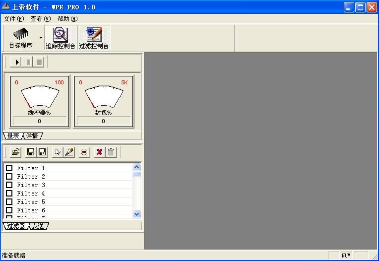Viewport: 379px width, 261px height.
Task: Open the dropdown arrow beside 目标程序
Action: 41,38
